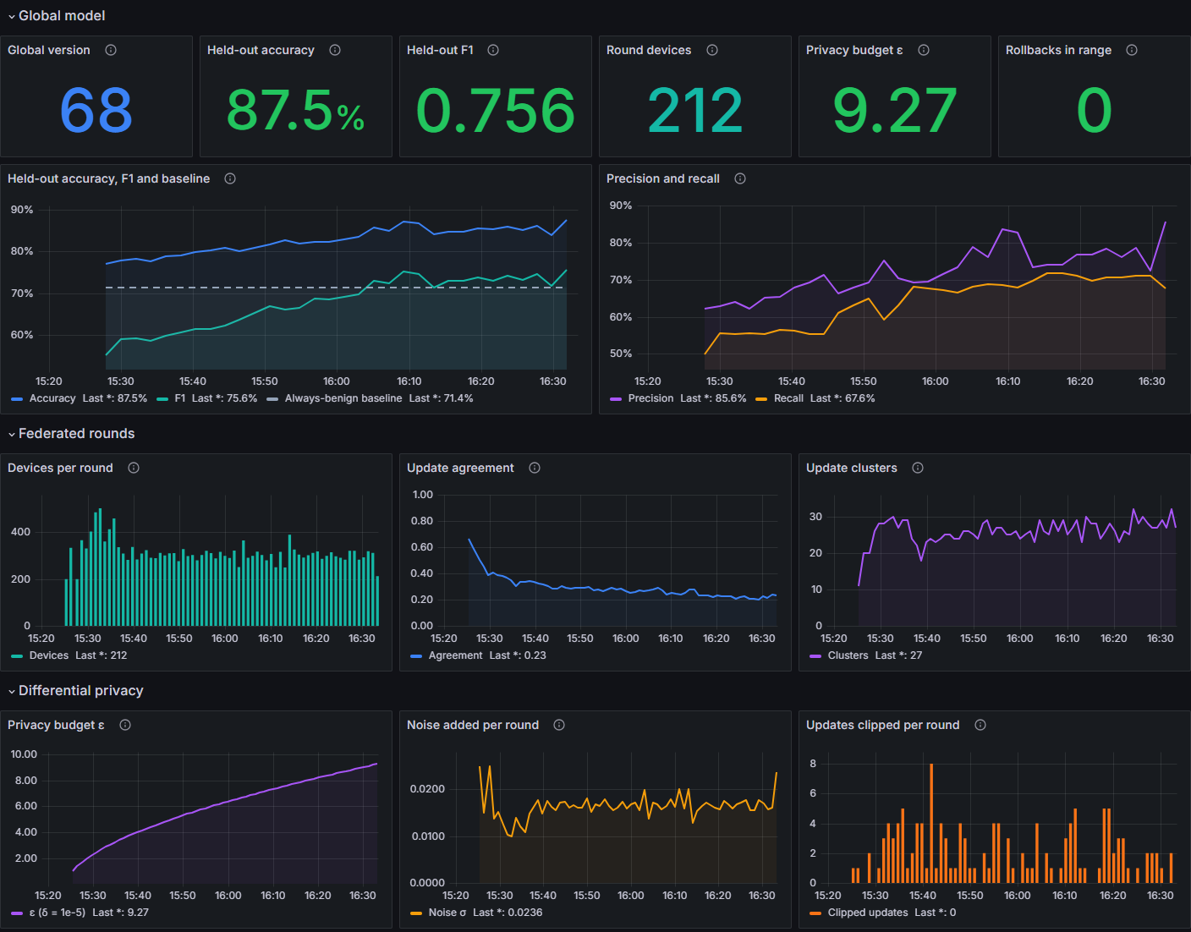Open info icon for Noise added per round
1191x932 pixels.
(559, 725)
